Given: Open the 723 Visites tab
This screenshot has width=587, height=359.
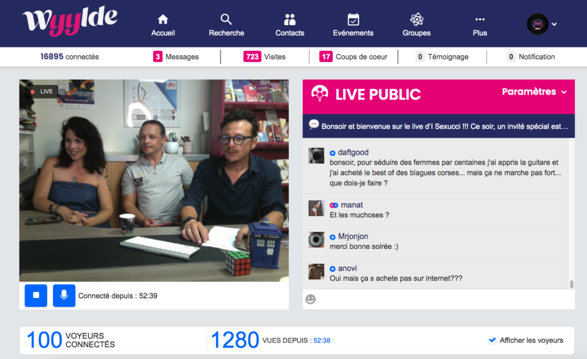Looking at the screenshot, I should click(x=264, y=57).
